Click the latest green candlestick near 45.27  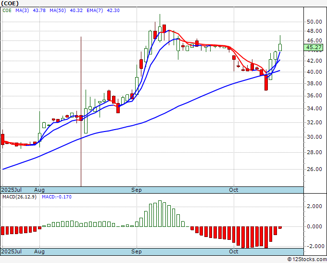pyautogui.click(x=280, y=47)
